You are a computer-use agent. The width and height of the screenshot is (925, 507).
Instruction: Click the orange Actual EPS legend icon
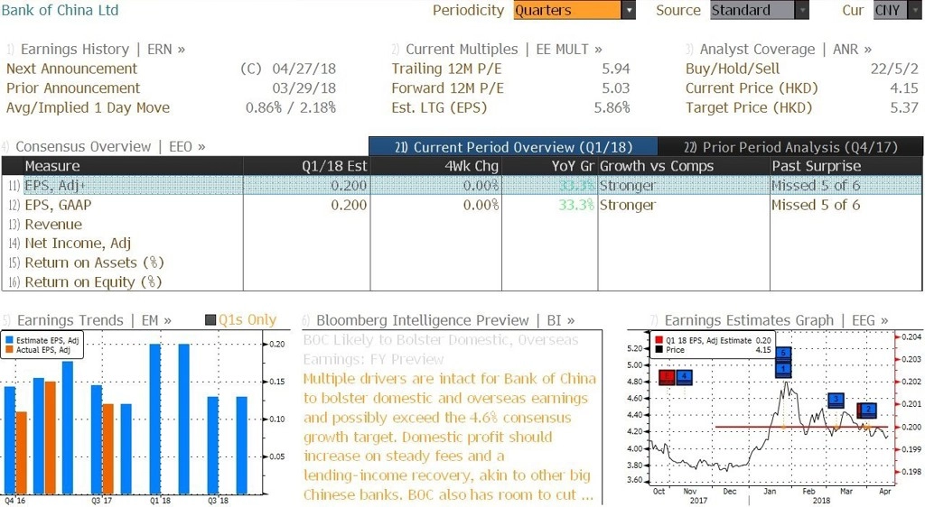9,350
